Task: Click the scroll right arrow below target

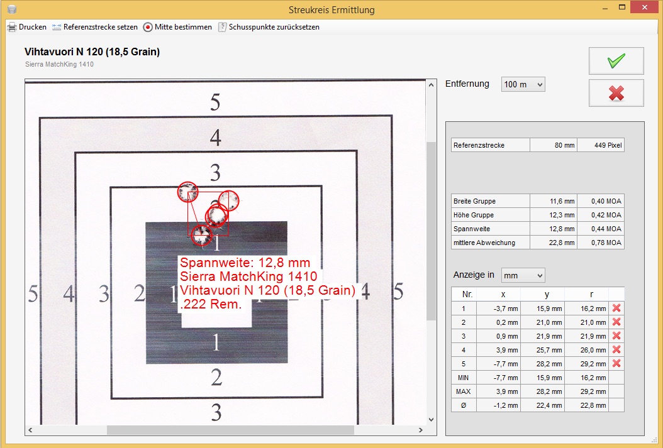Action: click(420, 430)
